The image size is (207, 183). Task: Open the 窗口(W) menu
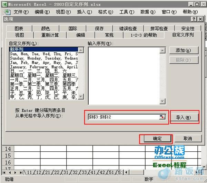(x=169, y=12)
